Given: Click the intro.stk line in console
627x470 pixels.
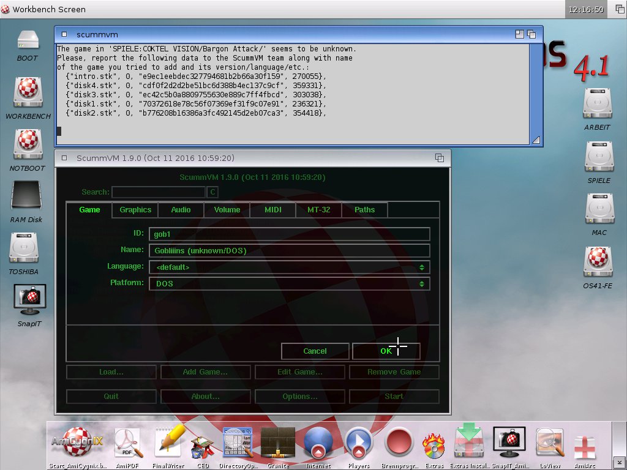Looking at the screenshot, I should [x=197, y=76].
